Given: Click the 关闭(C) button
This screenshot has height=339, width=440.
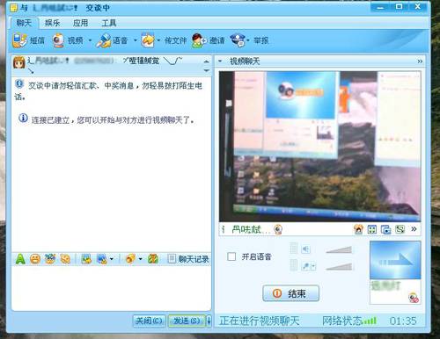Looking at the screenshot, I should 150,321.
